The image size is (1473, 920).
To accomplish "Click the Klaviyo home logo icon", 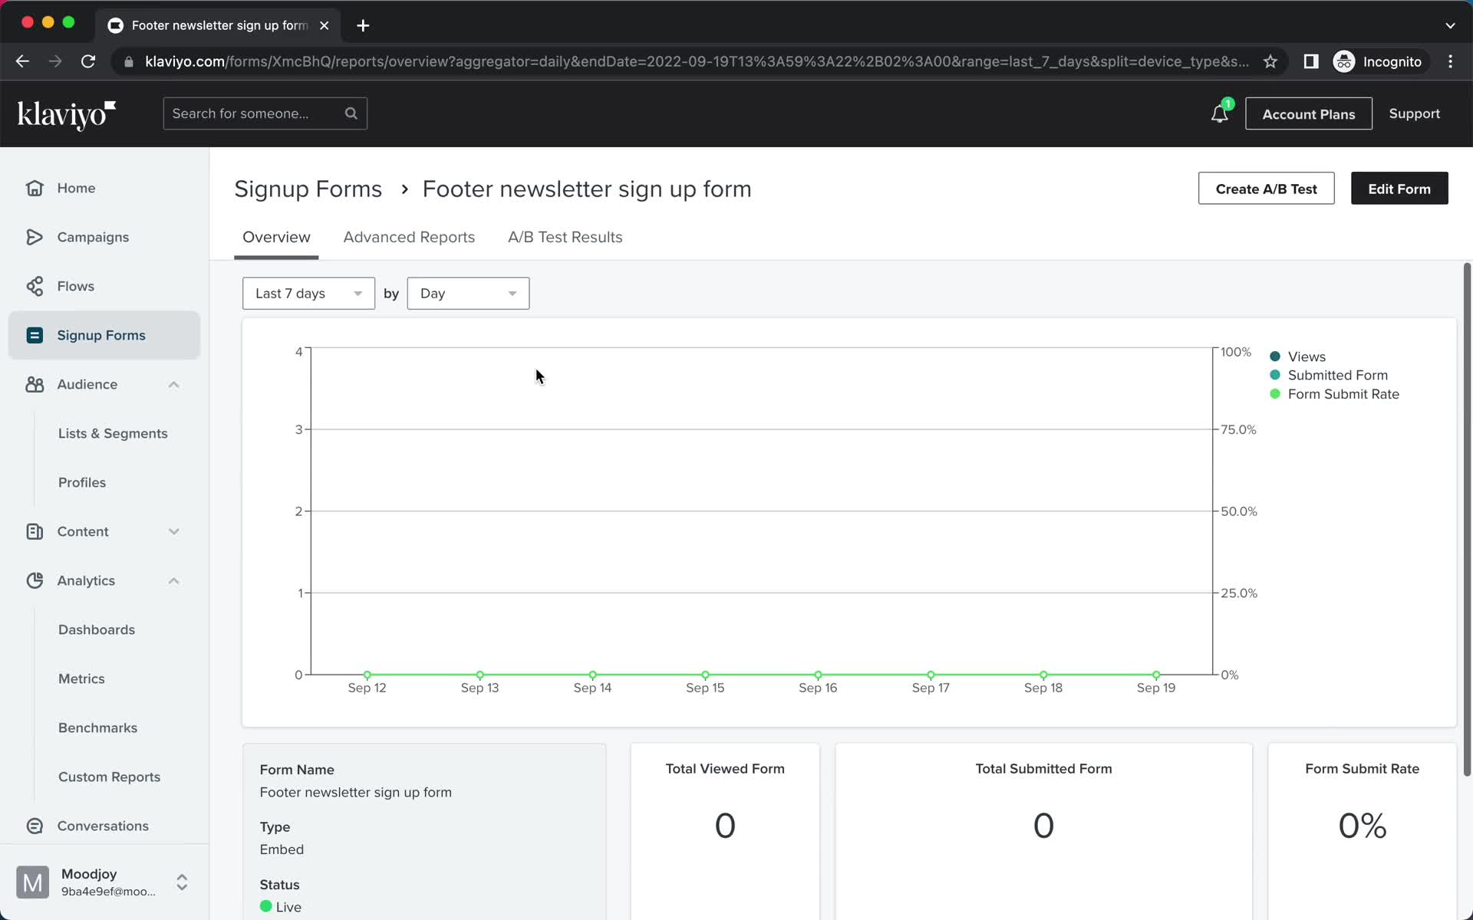I will tap(68, 114).
